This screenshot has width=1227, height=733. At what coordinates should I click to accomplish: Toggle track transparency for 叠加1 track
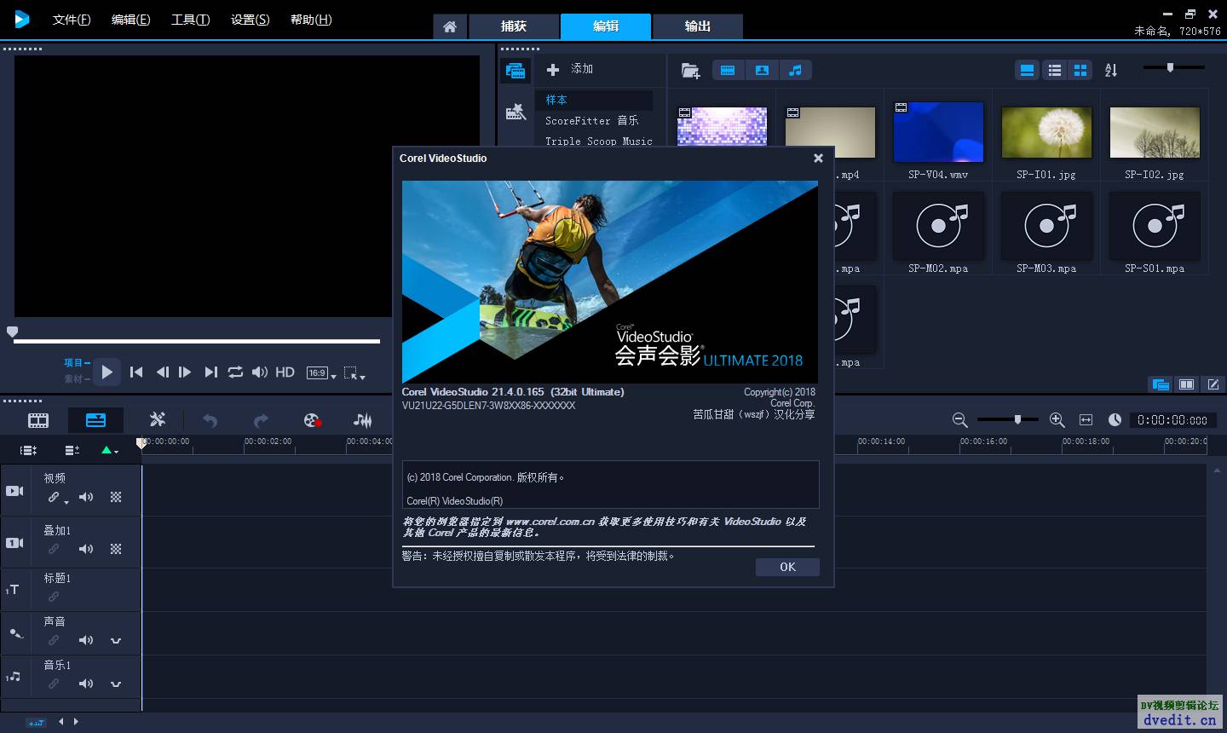click(x=116, y=549)
